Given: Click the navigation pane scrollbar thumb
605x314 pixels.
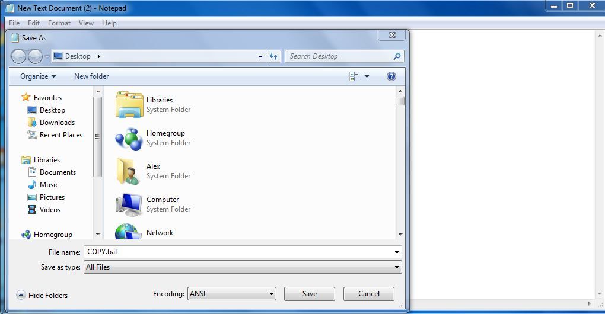Looking at the screenshot, I should point(98,137).
